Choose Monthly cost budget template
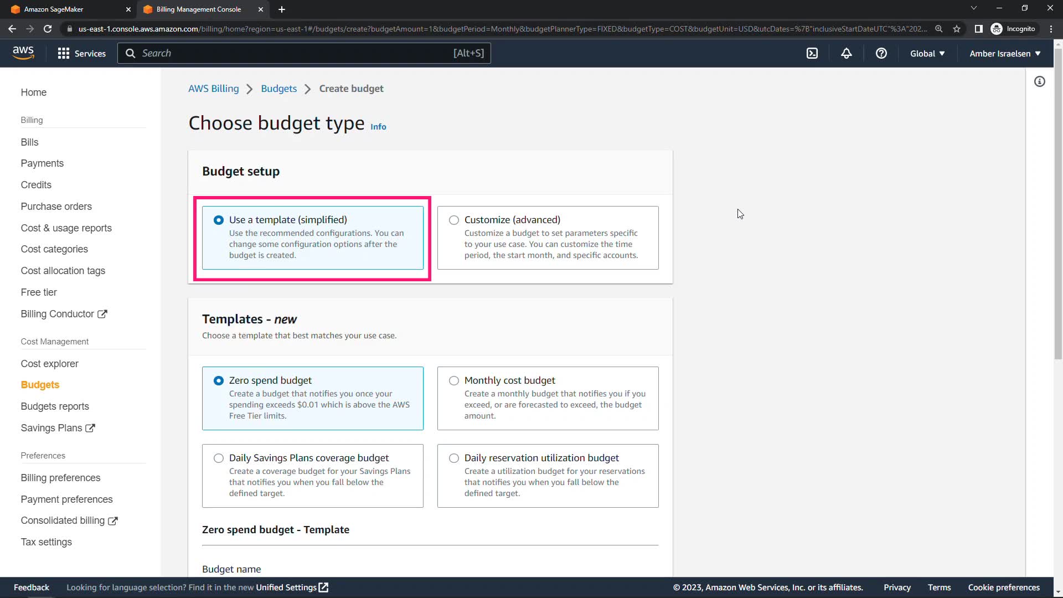1063x598 pixels. click(x=454, y=380)
